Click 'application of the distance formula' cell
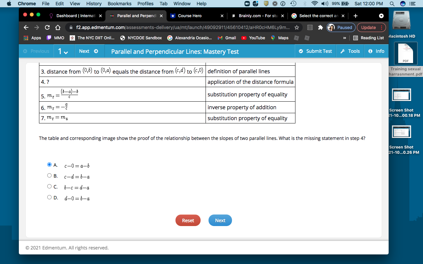 click(250, 82)
